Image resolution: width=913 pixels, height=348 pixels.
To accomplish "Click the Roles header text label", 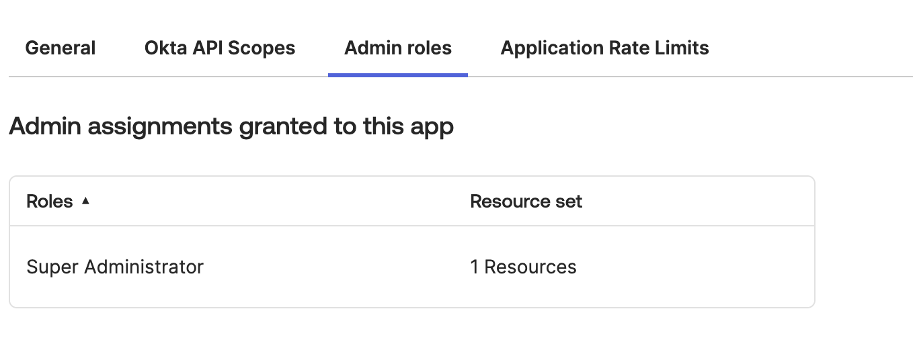I will pos(50,201).
